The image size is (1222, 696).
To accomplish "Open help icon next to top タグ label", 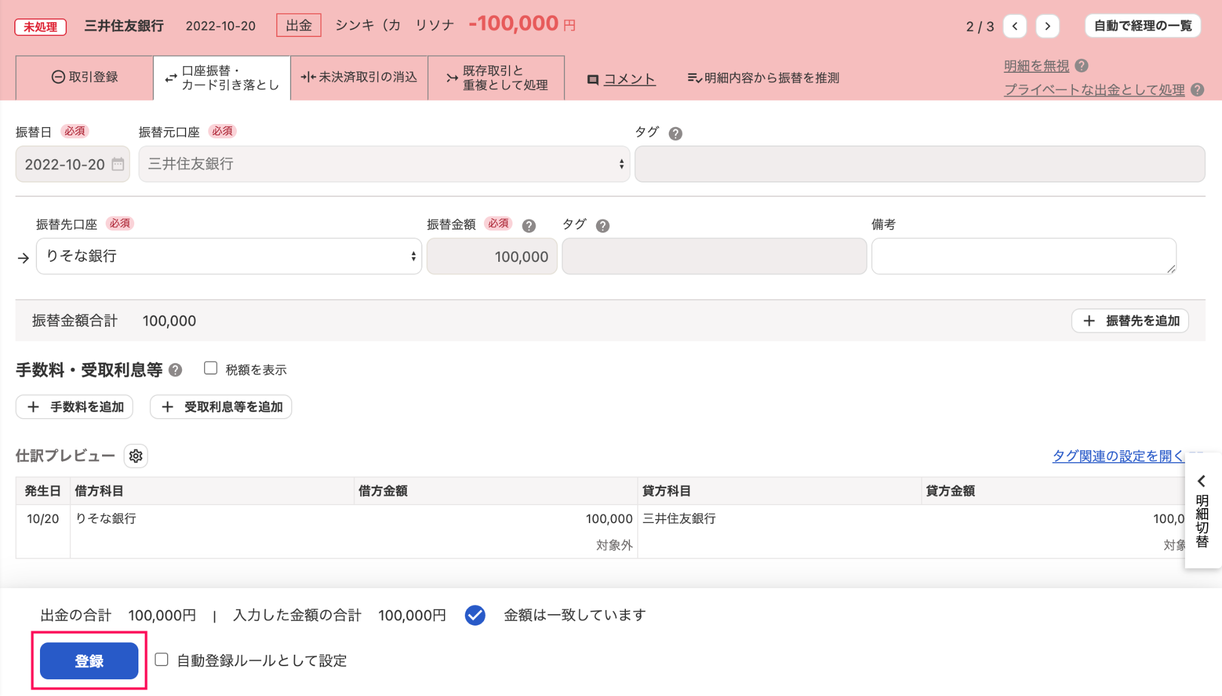I will click(675, 134).
